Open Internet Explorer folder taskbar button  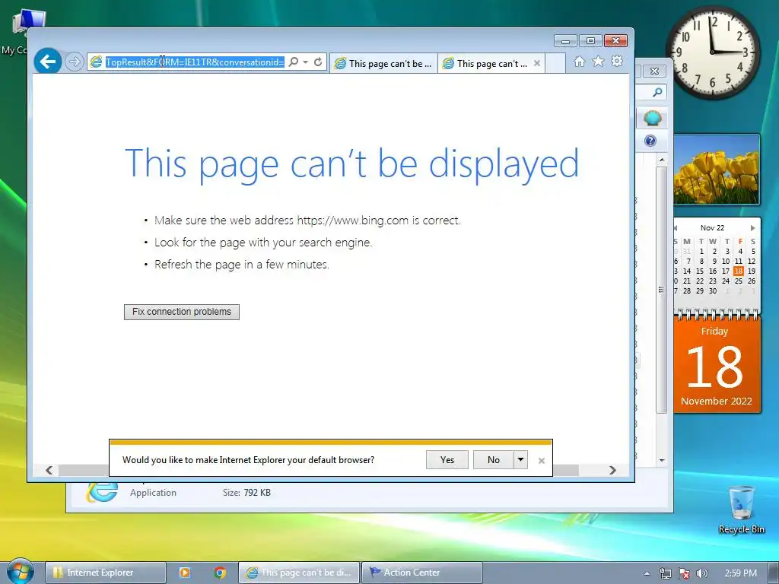105,573
